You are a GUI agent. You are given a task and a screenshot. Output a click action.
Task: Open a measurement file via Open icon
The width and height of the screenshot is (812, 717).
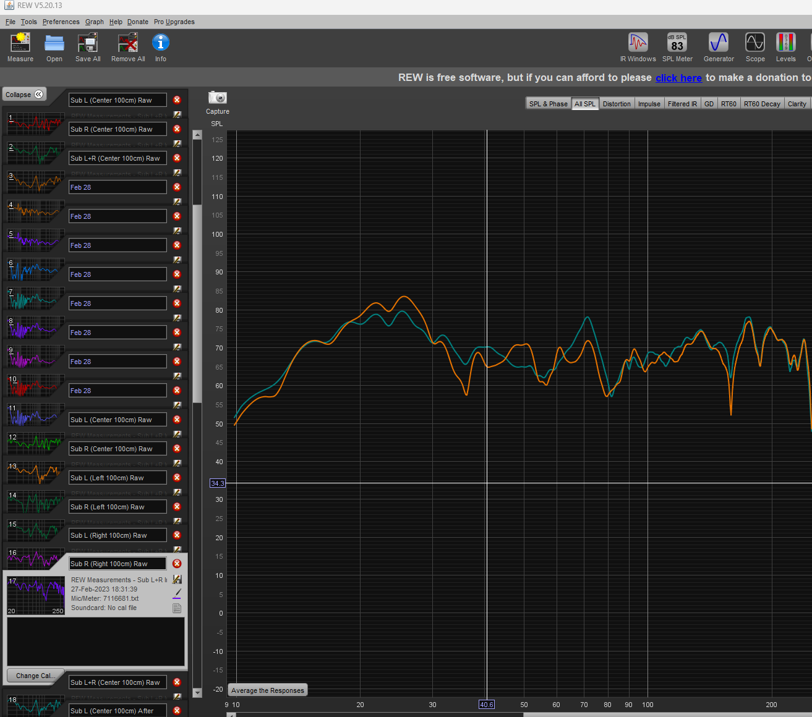(x=54, y=48)
